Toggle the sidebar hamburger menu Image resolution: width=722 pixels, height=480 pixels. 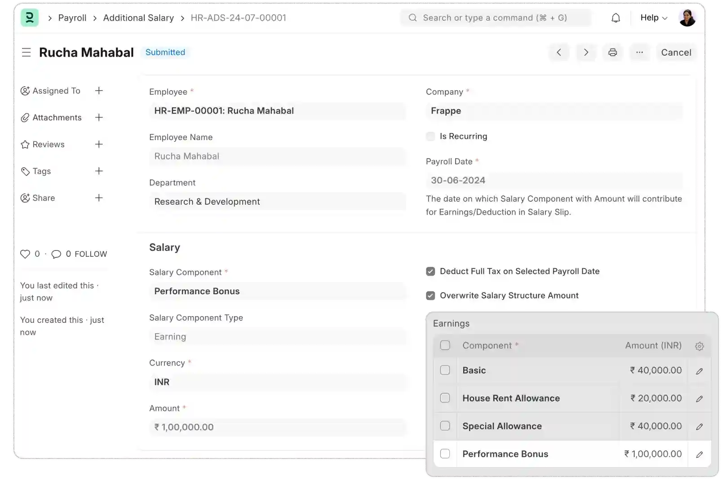27,53
